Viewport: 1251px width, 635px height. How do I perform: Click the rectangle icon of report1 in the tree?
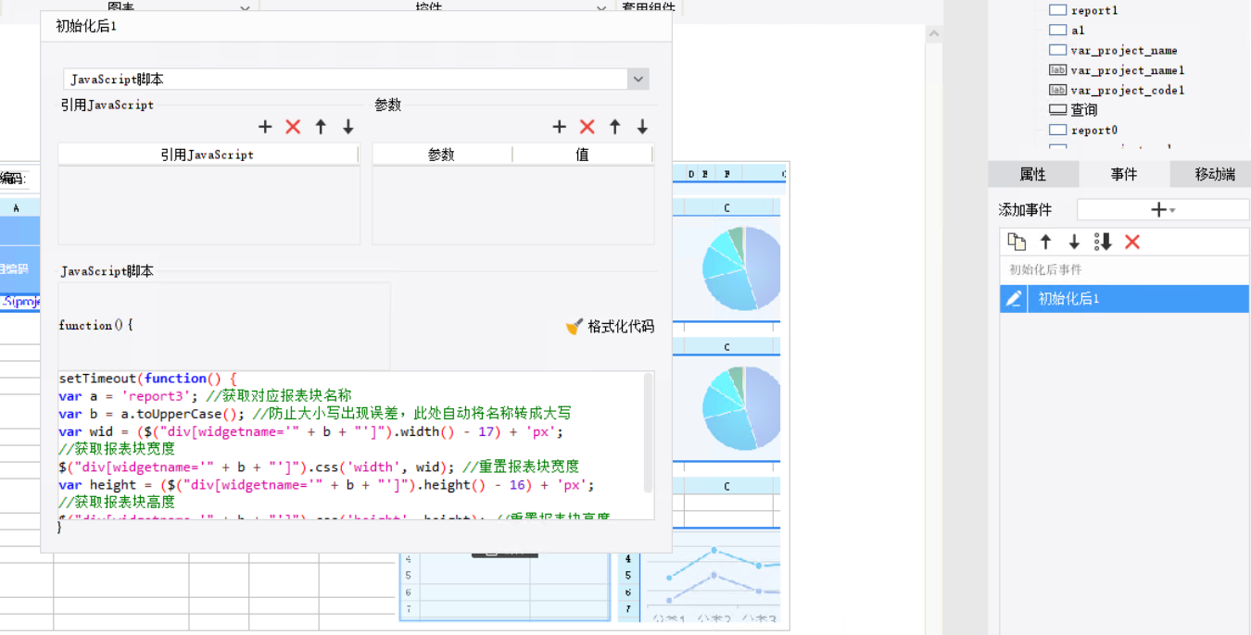1057,10
